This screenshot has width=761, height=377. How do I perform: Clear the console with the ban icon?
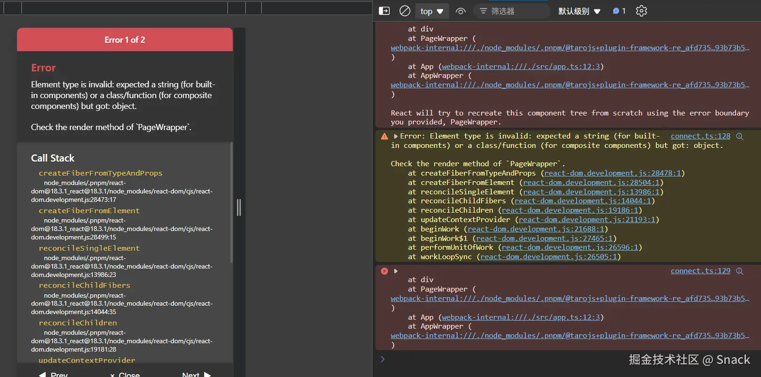click(x=404, y=11)
